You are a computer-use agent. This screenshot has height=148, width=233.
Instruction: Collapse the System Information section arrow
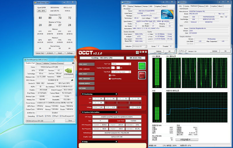pos(116,112)
